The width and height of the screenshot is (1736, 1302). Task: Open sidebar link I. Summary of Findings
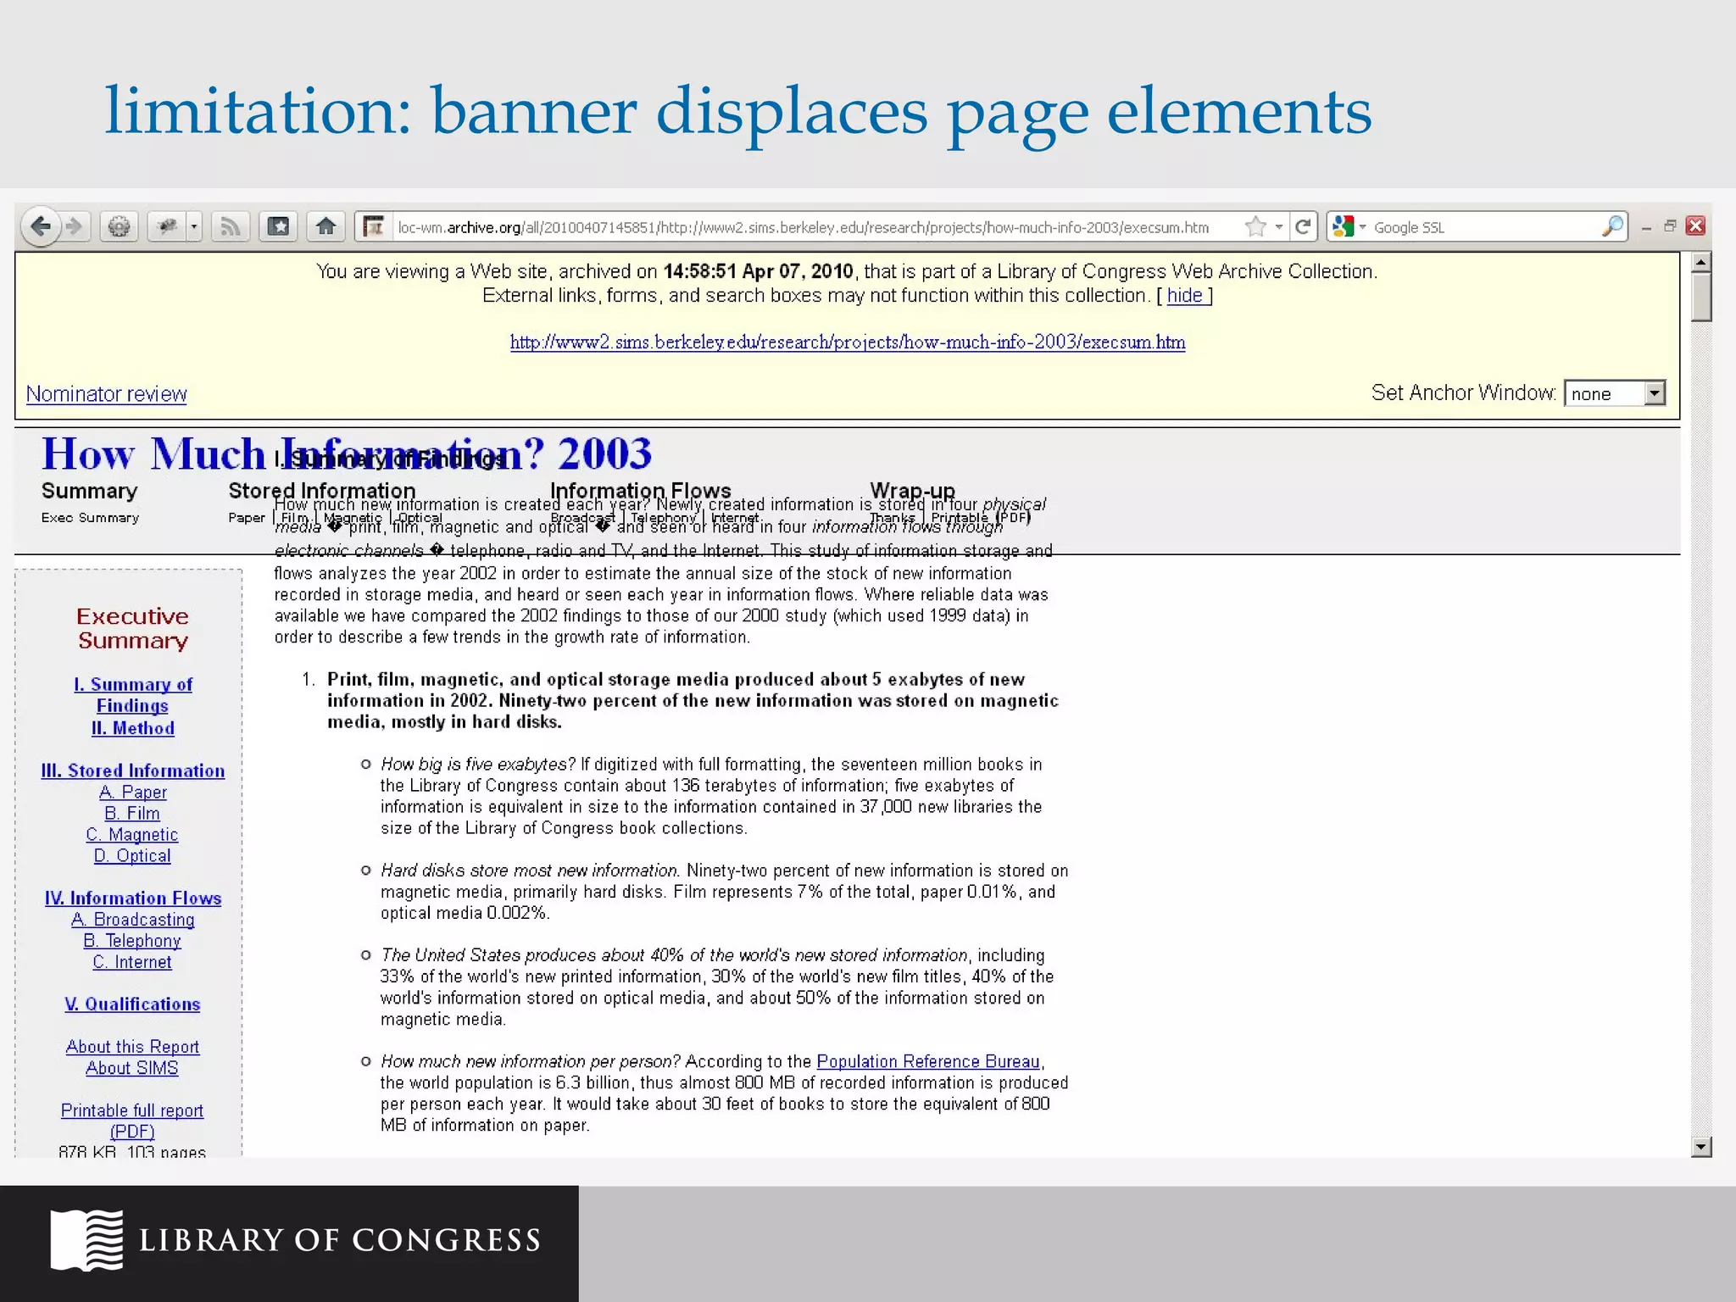click(x=132, y=694)
